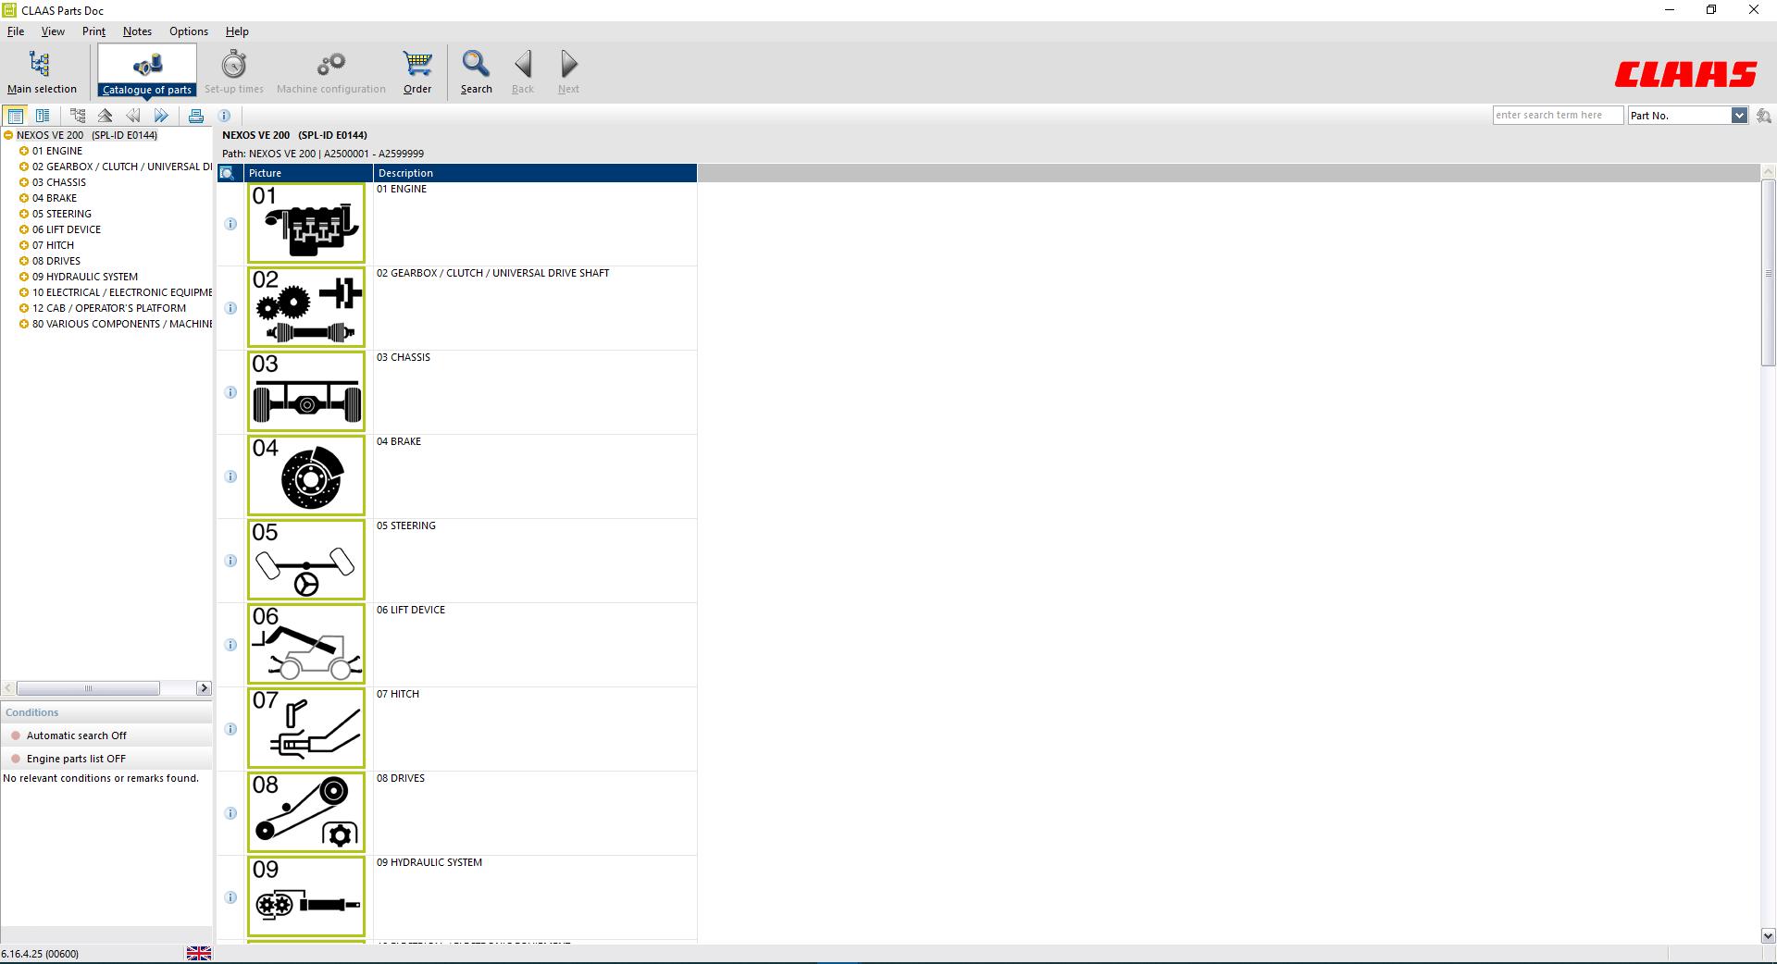Collapse the NEXOS VE 200 root node
The height and width of the screenshot is (964, 1777).
click(8, 135)
